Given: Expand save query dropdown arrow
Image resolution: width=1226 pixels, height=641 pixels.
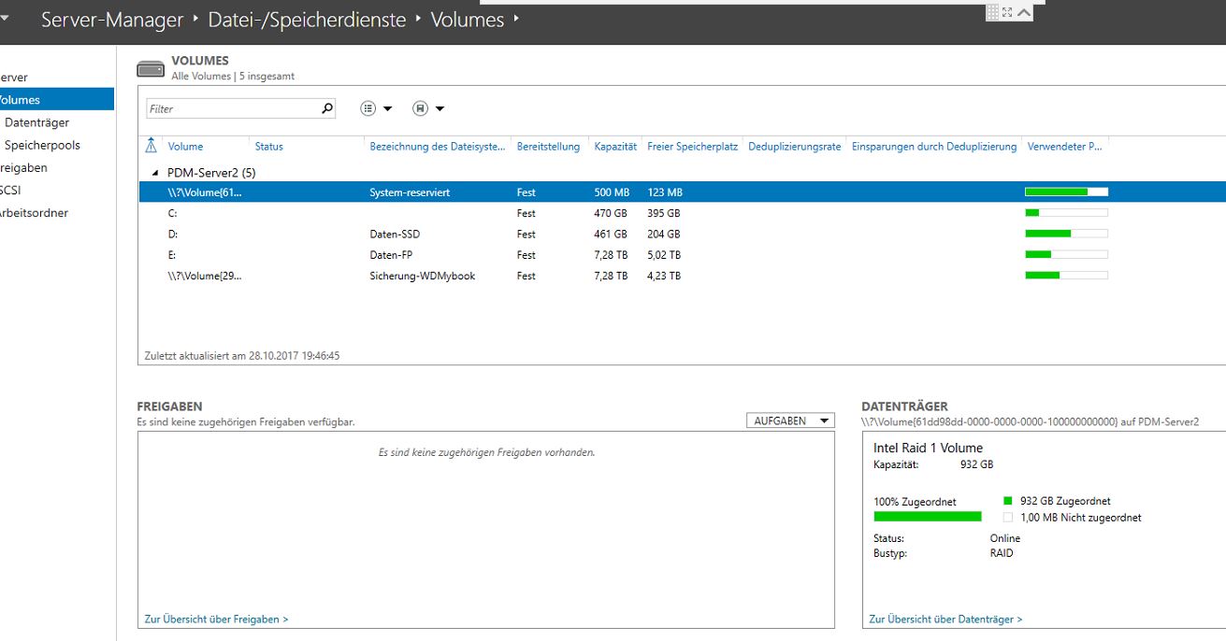Looking at the screenshot, I should click(x=440, y=108).
